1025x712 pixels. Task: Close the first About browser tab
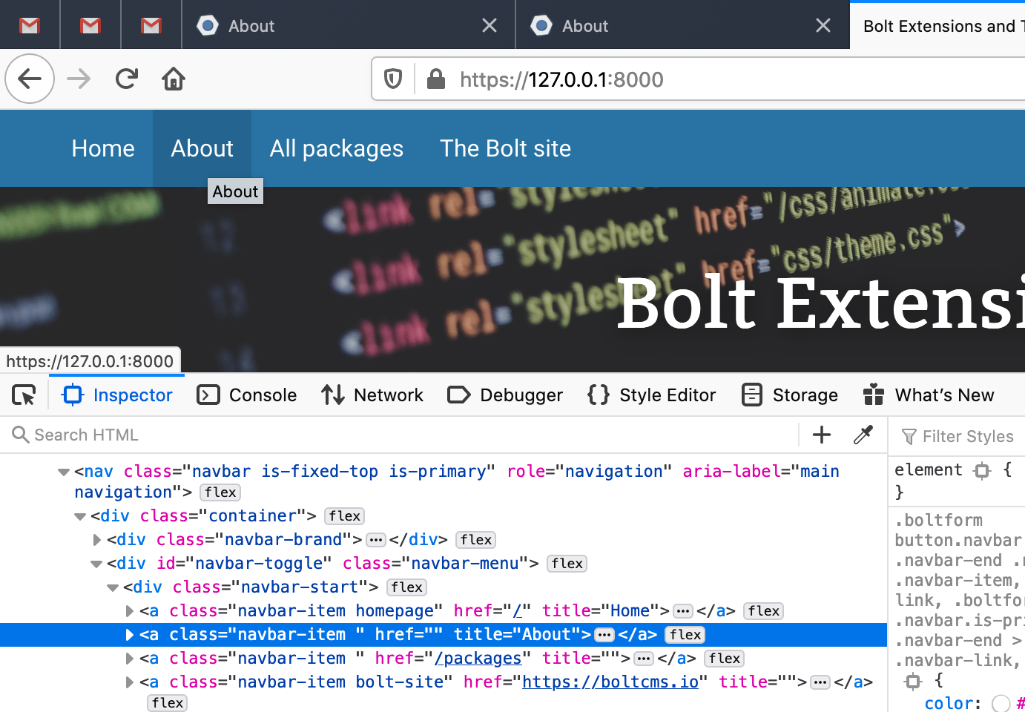tap(490, 26)
